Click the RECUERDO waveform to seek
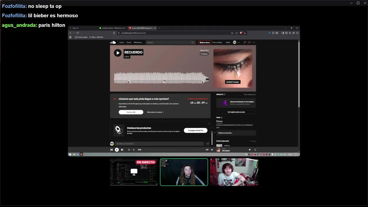The height and width of the screenshot is (207, 368). click(x=161, y=78)
